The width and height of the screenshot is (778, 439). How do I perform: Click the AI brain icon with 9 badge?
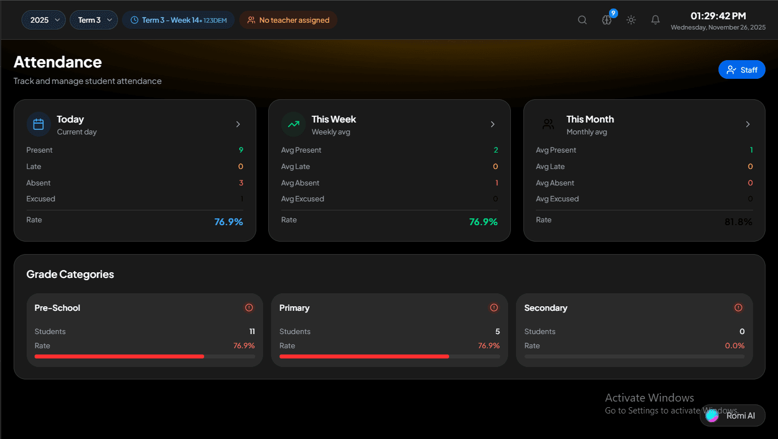(606, 20)
